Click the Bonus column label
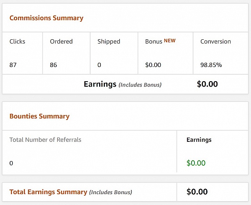251x205 pixels. point(154,41)
